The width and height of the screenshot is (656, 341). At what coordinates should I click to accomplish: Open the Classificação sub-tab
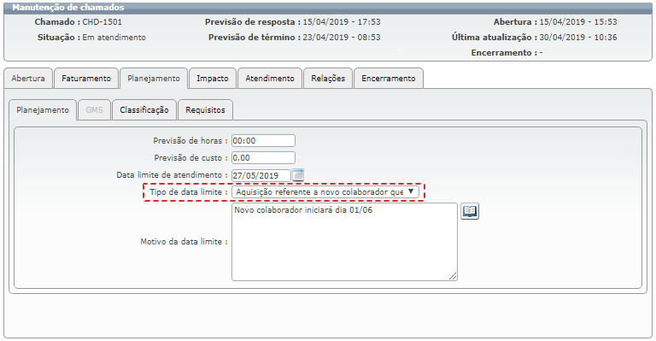pyautogui.click(x=144, y=110)
